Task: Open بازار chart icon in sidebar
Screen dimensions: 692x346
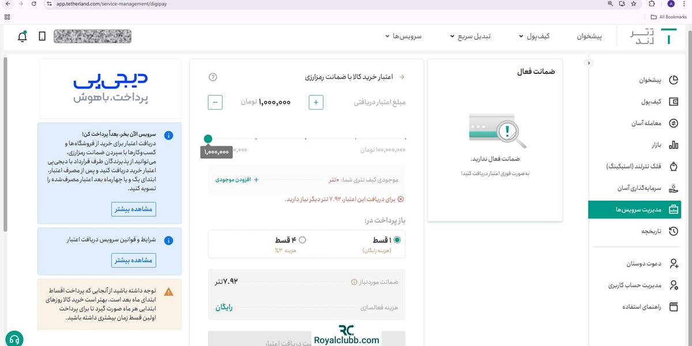Action: click(673, 145)
